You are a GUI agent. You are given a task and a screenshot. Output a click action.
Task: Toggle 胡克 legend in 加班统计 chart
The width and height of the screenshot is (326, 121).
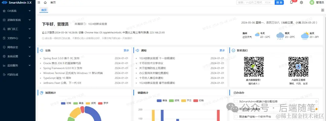coord(91,103)
